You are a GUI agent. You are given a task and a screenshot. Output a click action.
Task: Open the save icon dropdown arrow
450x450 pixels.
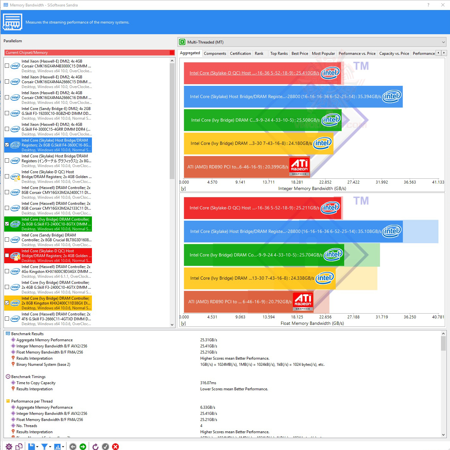click(x=37, y=447)
